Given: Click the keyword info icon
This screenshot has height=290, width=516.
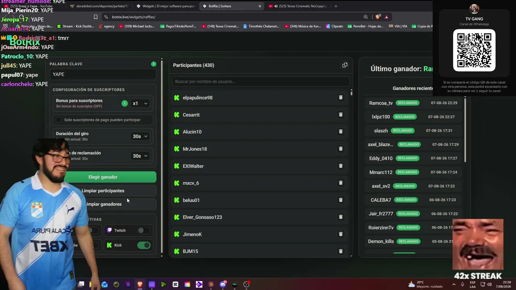Looking at the screenshot, I should pos(154,64).
